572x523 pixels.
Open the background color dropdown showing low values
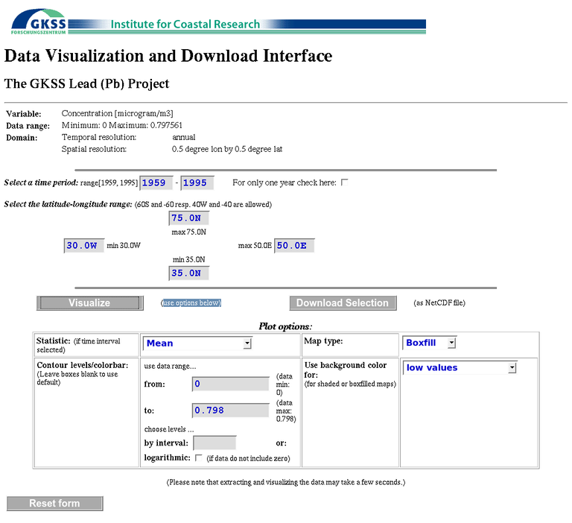[460, 367]
